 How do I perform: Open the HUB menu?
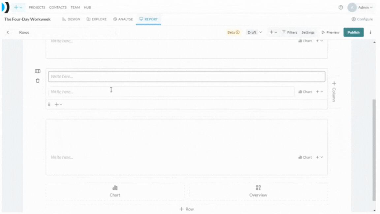(x=87, y=8)
